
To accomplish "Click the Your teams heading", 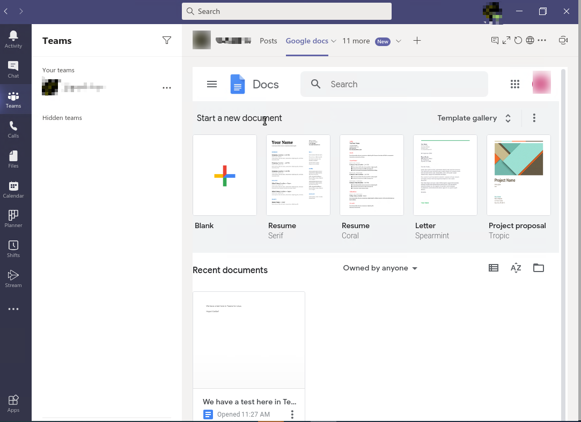I will [x=58, y=70].
